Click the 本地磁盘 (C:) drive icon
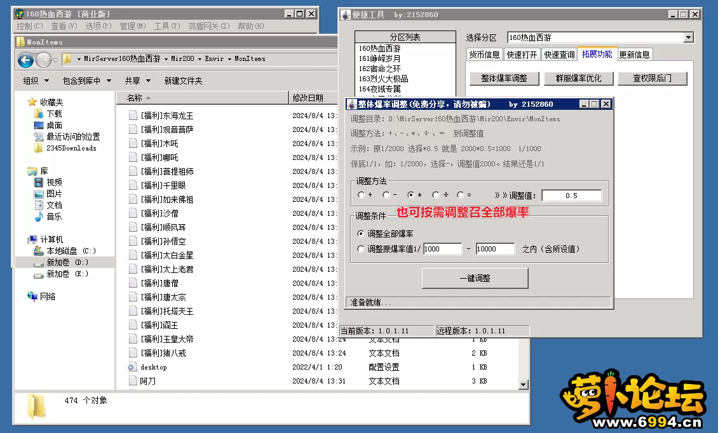 39,251
